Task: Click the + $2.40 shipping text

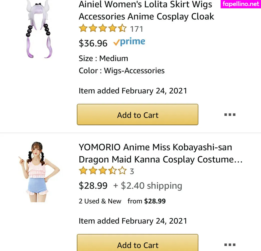Action: click(148, 186)
